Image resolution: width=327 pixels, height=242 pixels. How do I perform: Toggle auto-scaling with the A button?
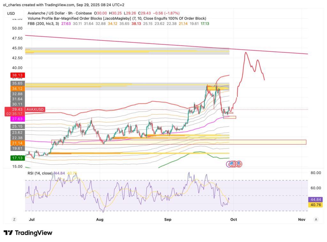coord(316,220)
